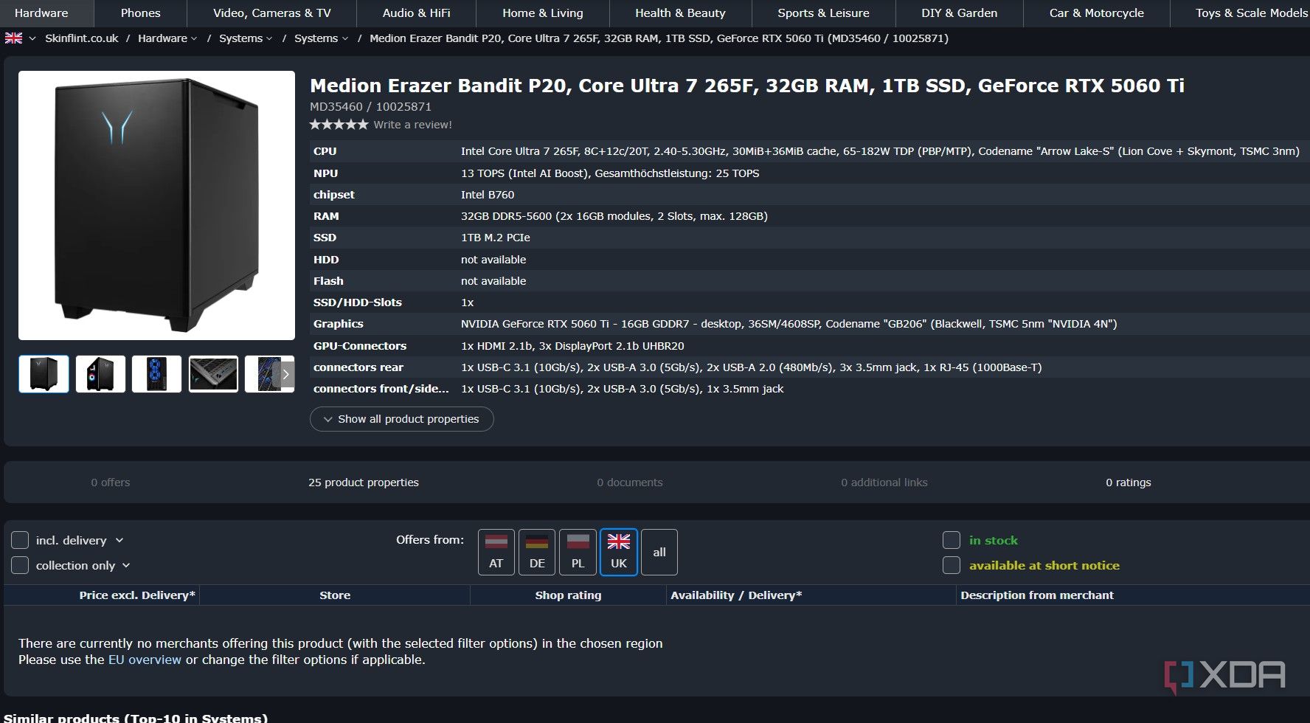Expand the incl. delivery dropdown arrow

click(x=119, y=541)
